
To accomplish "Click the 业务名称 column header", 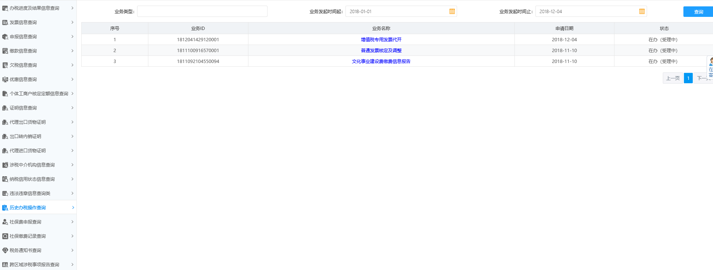I will click(381, 28).
